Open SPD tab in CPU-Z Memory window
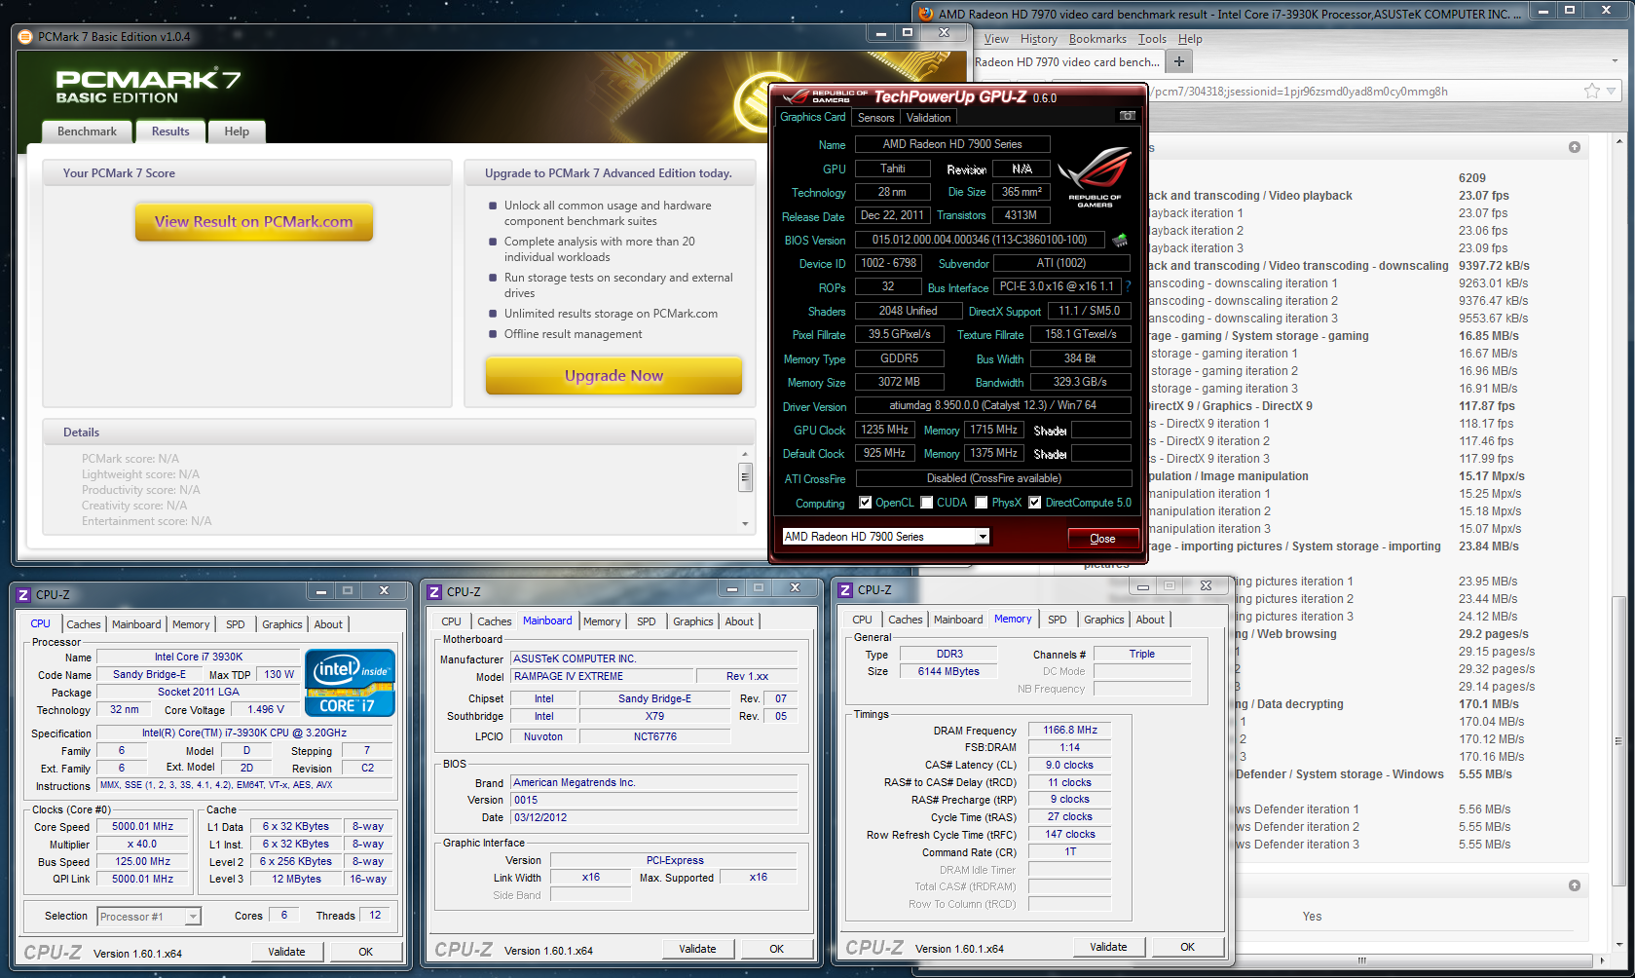 coord(1057,620)
